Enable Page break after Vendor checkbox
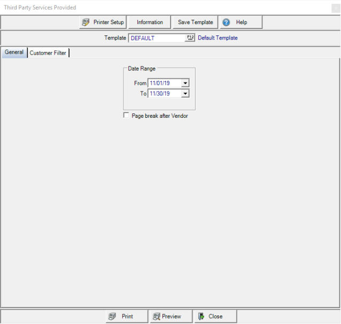 pyautogui.click(x=126, y=115)
